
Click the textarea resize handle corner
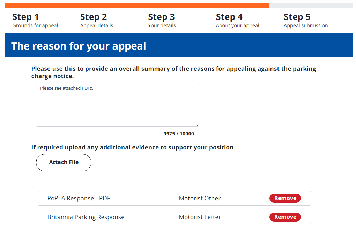pyautogui.click(x=197, y=124)
